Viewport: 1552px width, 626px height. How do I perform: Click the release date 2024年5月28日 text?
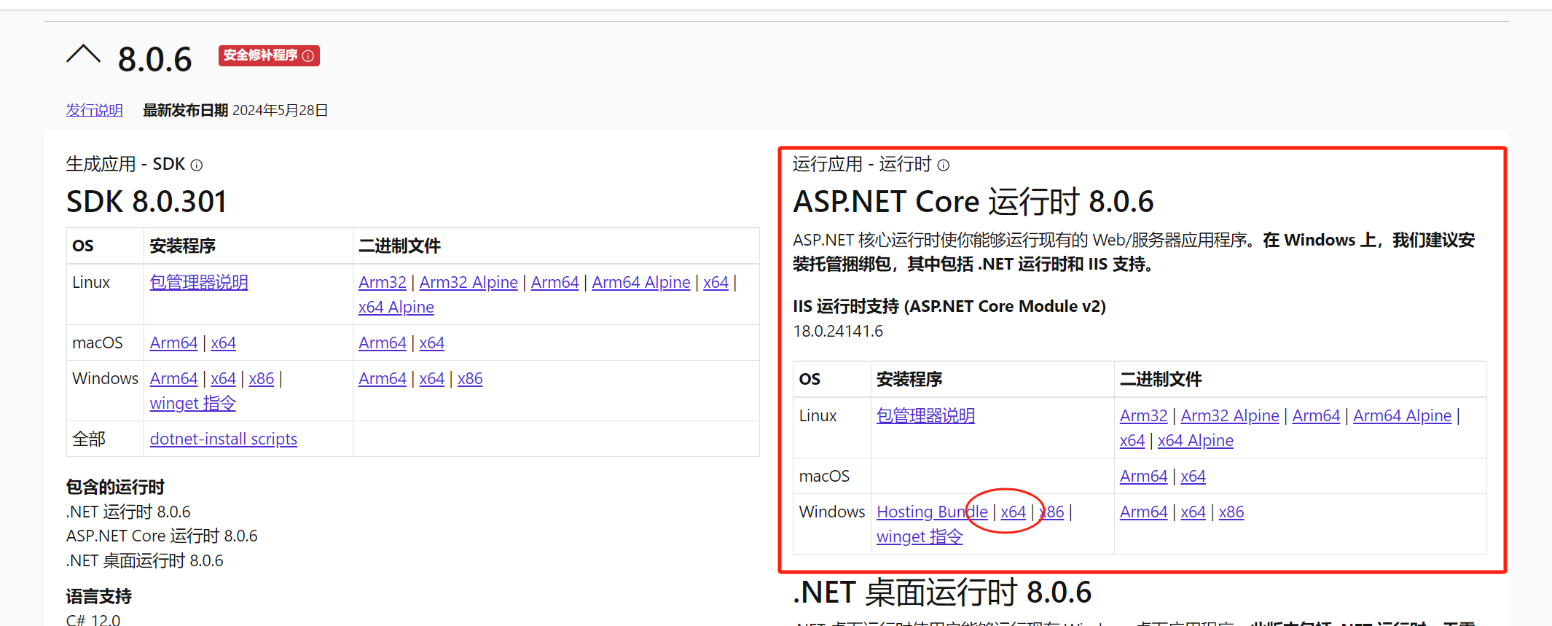click(280, 110)
